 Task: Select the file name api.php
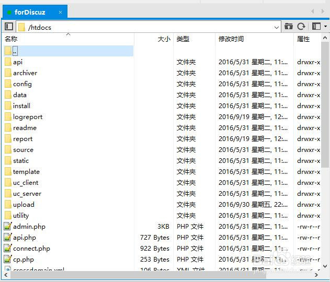[25, 238]
